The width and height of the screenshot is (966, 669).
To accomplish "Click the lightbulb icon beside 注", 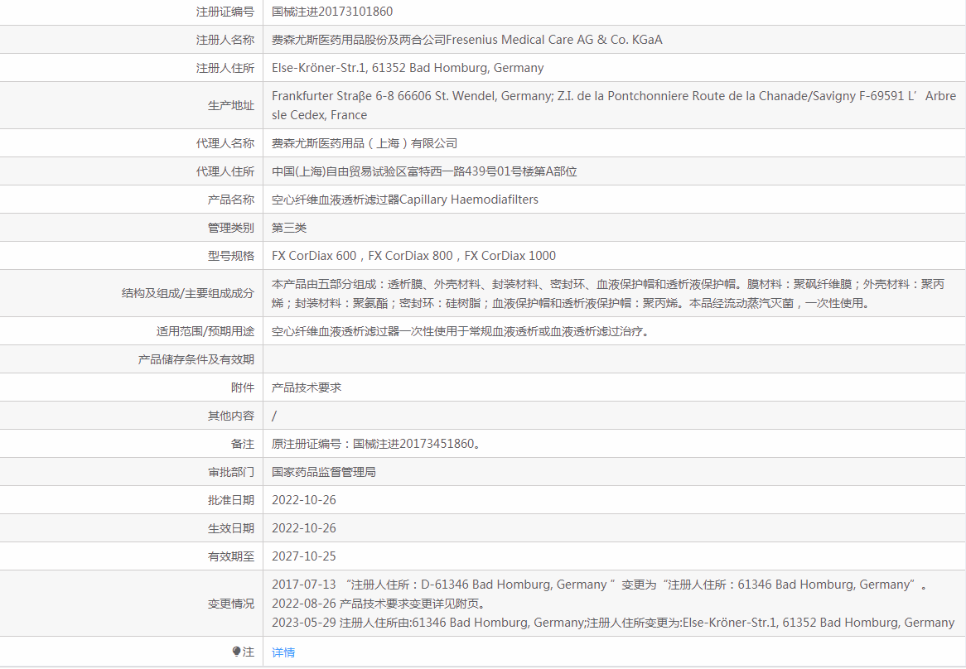I will coord(237,652).
